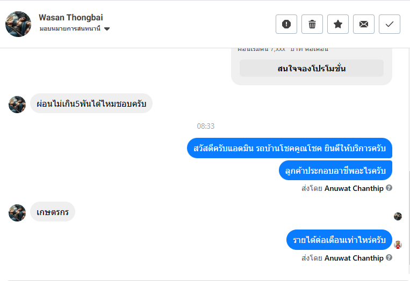The image size is (410, 281).
Task: Click help icon beside first Anuwat Chanthip
Action: (x=389, y=188)
